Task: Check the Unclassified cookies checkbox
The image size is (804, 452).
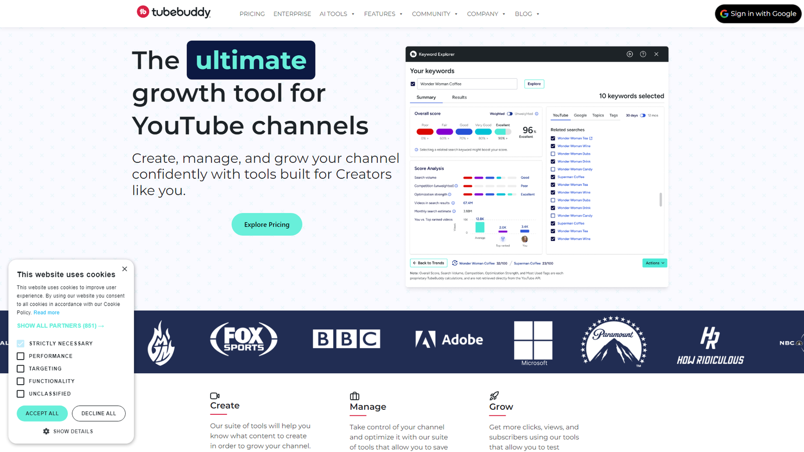Action: [x=21, y=394]
